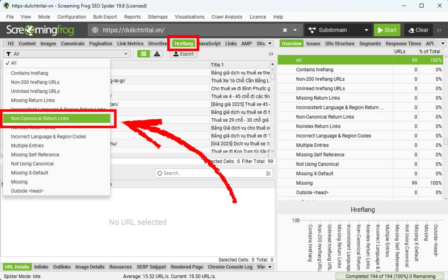
Task: Click the Screaming Frog logo
Action: [x=40, y=30]
